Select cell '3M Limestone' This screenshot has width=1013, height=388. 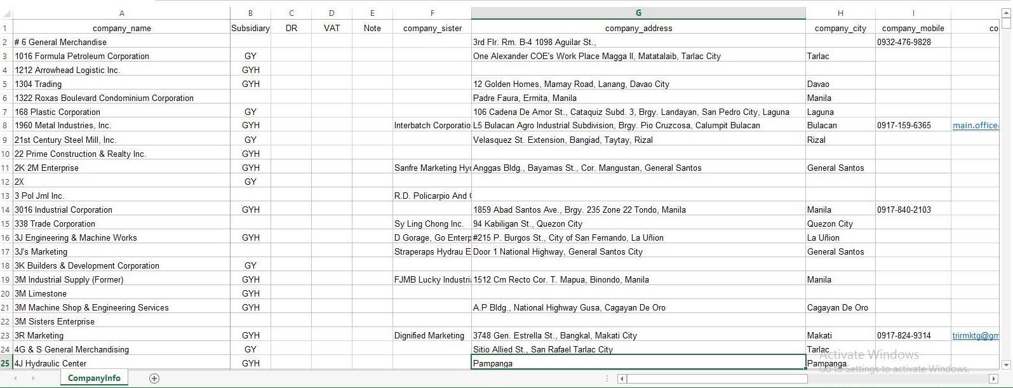(x=121, y=293)
